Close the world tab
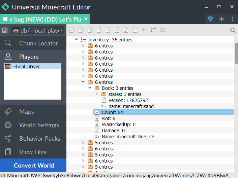 coord(86,19)
